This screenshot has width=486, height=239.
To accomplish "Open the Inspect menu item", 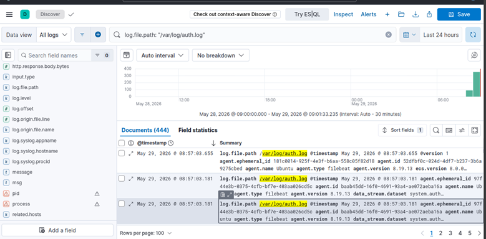I will click(x=343, y=14).
